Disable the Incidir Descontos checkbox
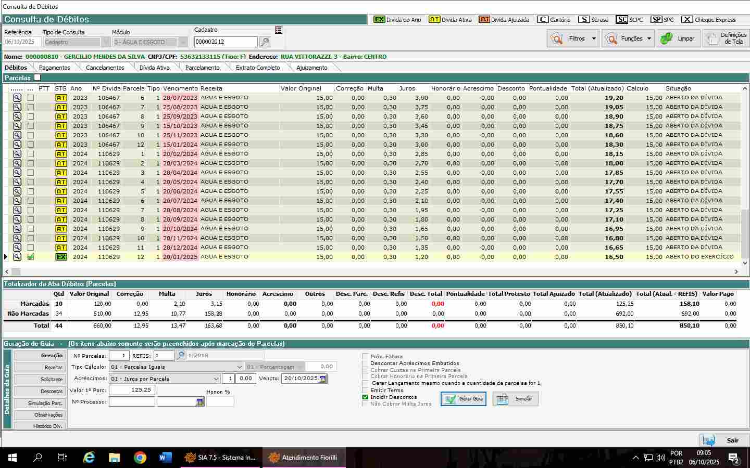Viewport: 750px width, 468px height. point(365,397)
